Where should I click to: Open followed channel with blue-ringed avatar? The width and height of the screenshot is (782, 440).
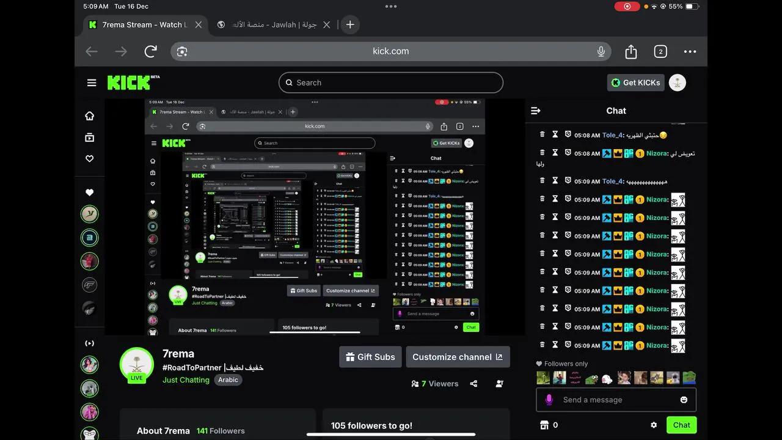tap(90, 238)
